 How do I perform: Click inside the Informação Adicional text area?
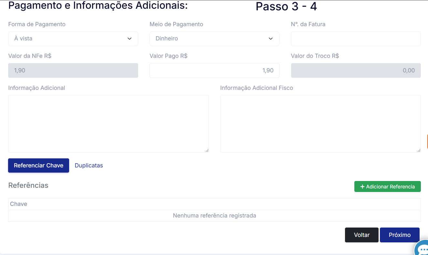coord(108,123)
